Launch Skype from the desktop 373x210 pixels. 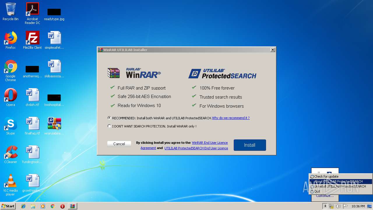click(10, 126)
